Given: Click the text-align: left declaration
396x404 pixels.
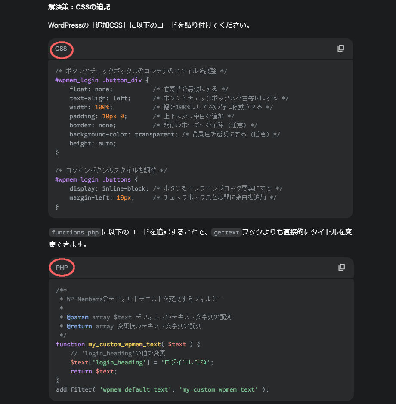Looking at the screenshot, I should pyautogui.click(x=100, y=98).
